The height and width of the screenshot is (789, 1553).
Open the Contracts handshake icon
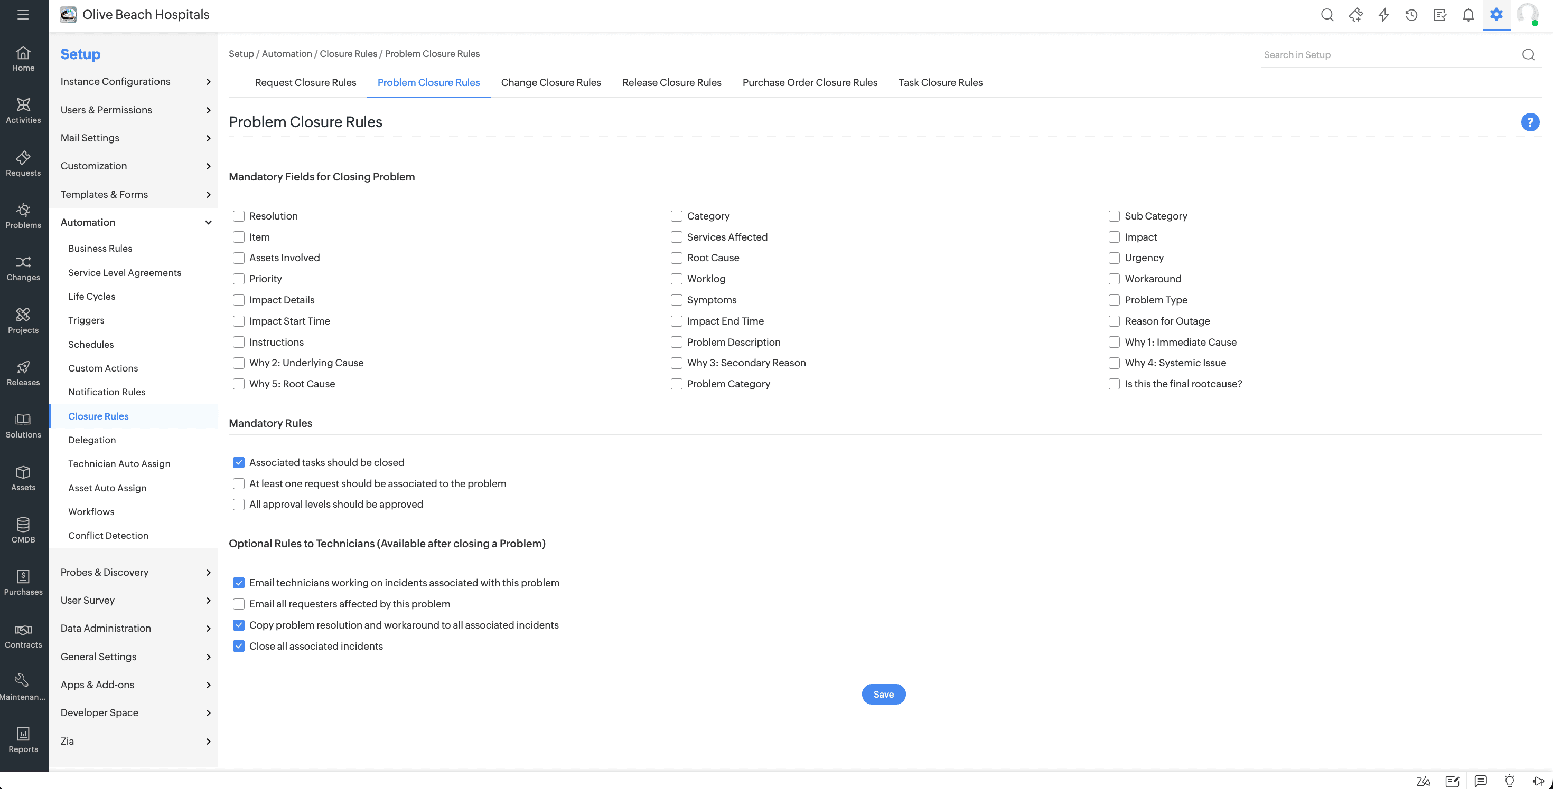tap(23, 634)
